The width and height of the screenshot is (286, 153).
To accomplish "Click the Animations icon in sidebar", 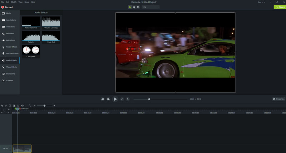I will click(x=3, y=40).
